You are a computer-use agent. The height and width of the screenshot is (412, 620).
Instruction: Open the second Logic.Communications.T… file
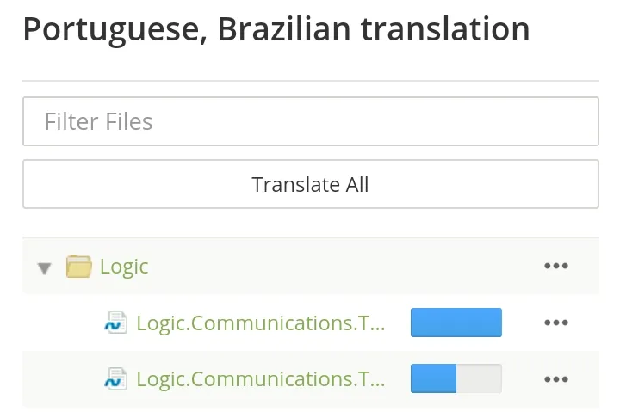[261, 379]
